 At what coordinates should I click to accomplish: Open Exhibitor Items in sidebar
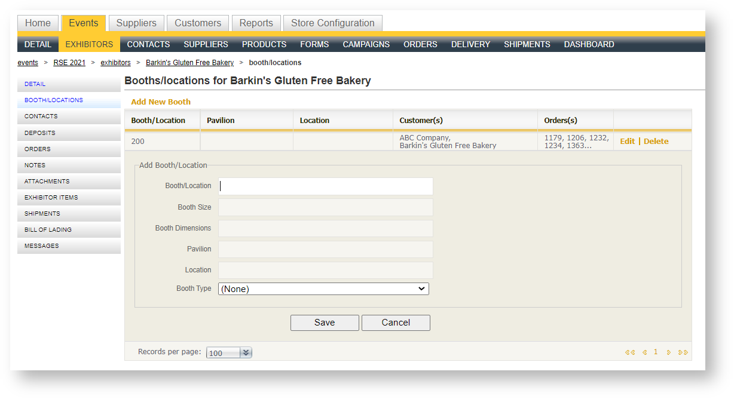click(51, 198)
